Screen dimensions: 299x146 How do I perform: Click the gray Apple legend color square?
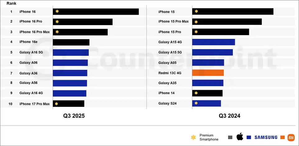[x=230, y=137]
